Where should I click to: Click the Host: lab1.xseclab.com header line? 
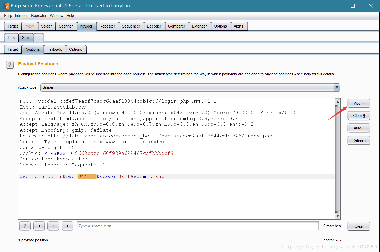coord(53,107)
